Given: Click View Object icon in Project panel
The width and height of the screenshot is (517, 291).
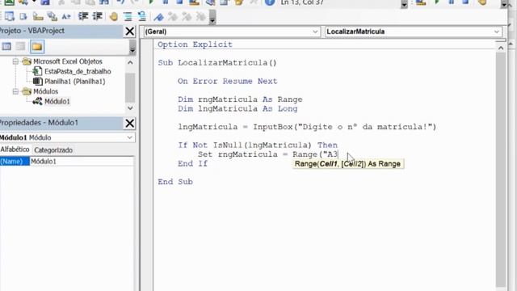Looking at the screenshot, I should (x=20, y=47).
